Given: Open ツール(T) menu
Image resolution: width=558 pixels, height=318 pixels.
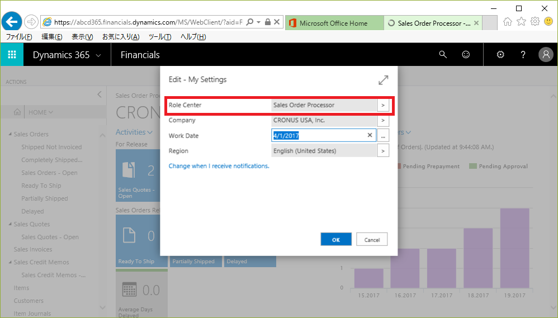Looking at the screenshot, I should [160, 37].
